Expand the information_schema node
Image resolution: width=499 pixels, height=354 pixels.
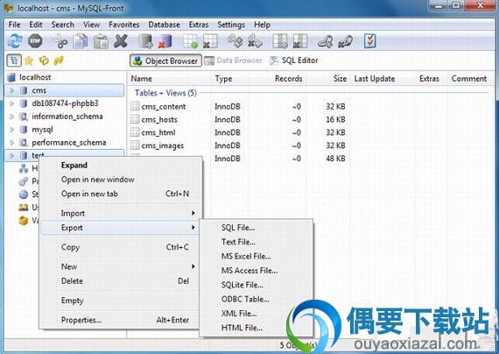[11, 117]
